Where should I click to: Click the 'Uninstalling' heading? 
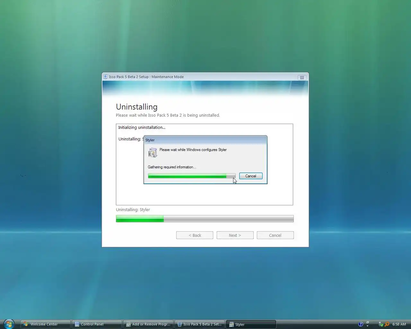point(137,107)
